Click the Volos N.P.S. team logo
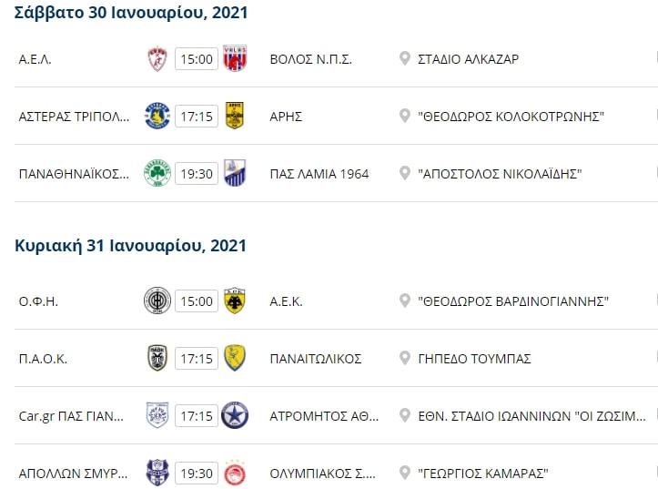Image resolution: width=658 pixels, height=489 pixels. [x=235, y=58]
